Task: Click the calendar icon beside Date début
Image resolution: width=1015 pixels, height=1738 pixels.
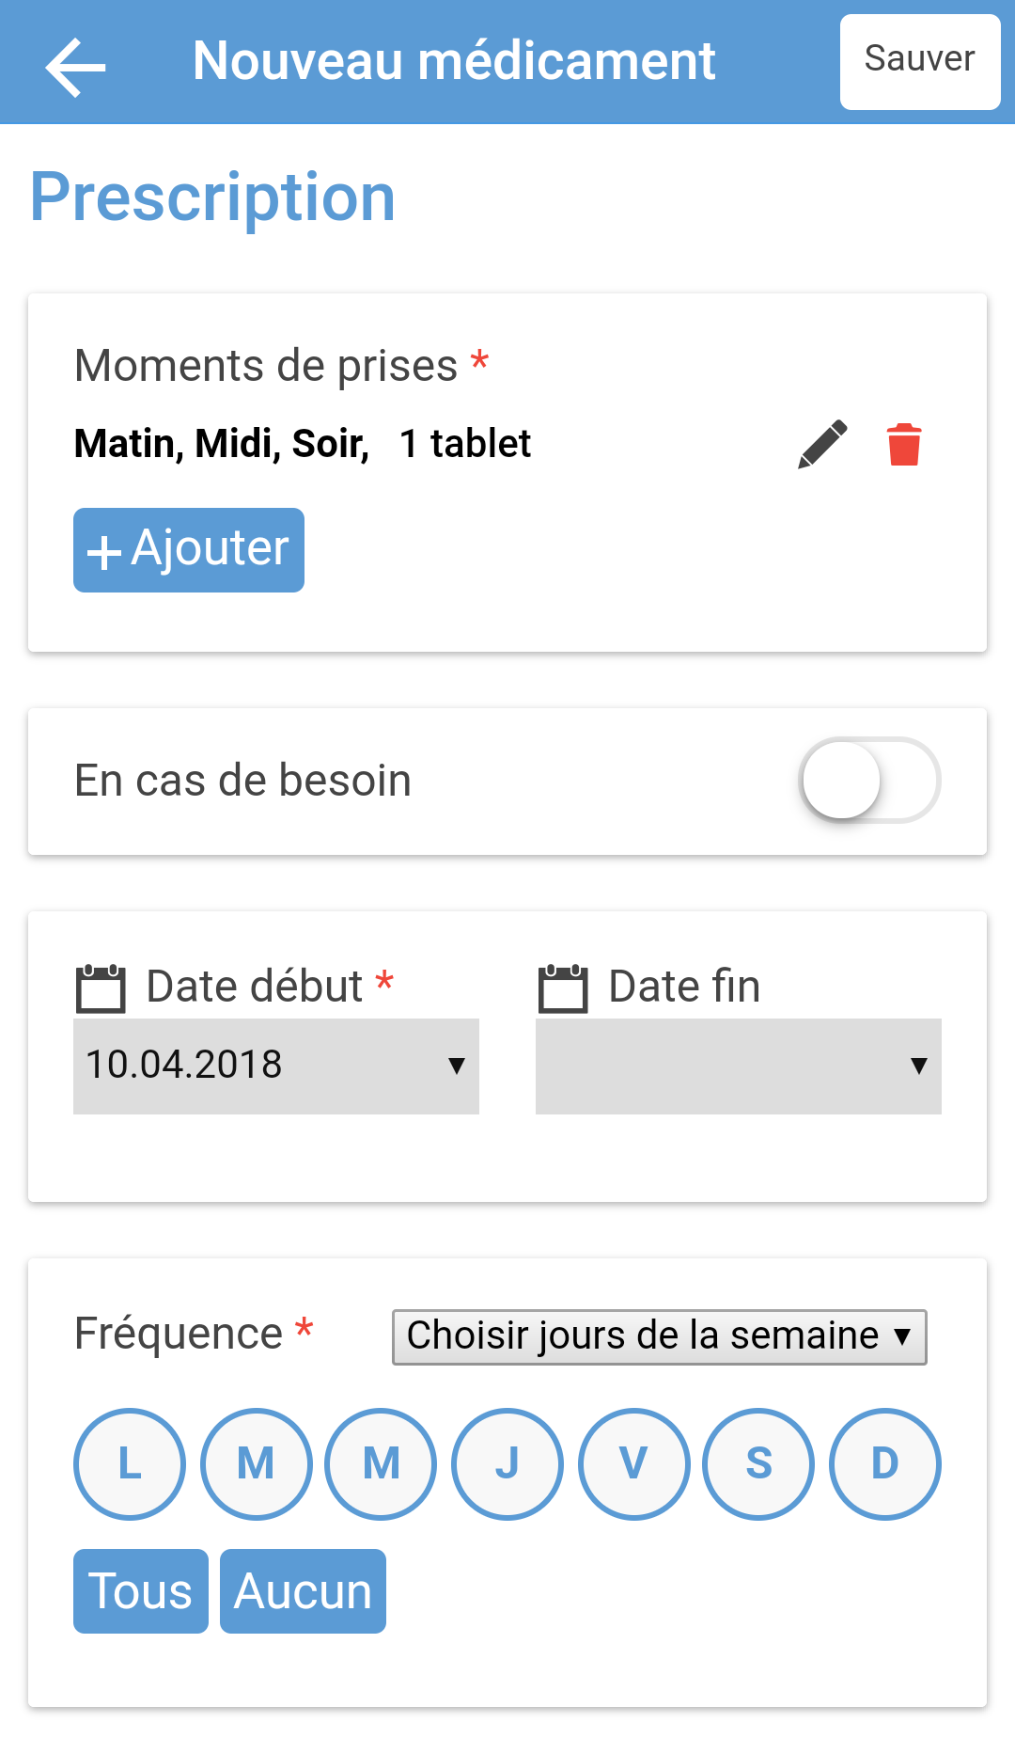Action: (100, 987)
